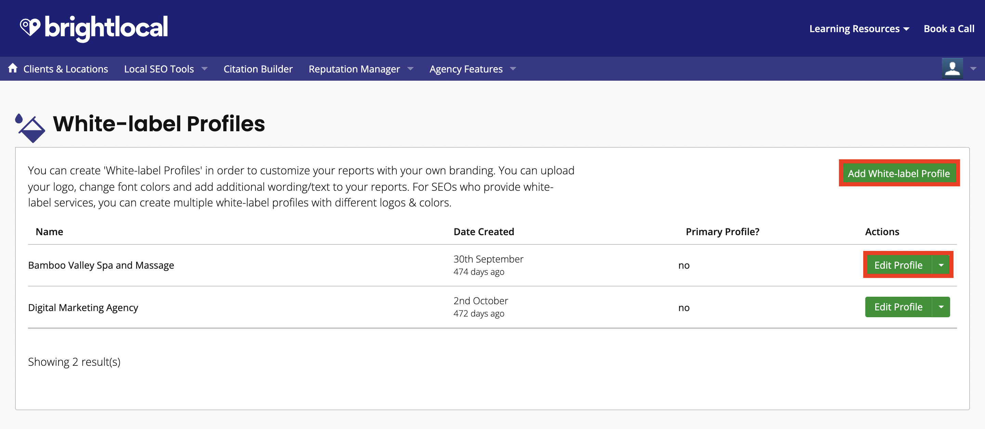Click the Name column header
This screenshot has width=985, height=429.
click(x=49, y=231)
